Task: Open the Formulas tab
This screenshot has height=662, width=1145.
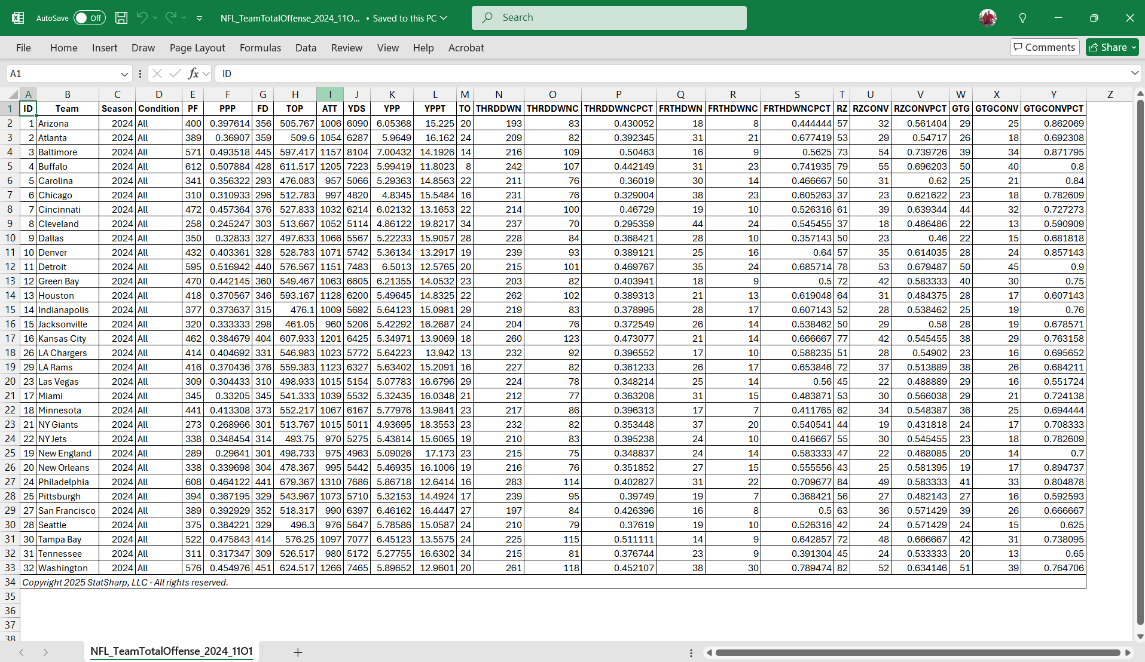Action: coord(260,48)
